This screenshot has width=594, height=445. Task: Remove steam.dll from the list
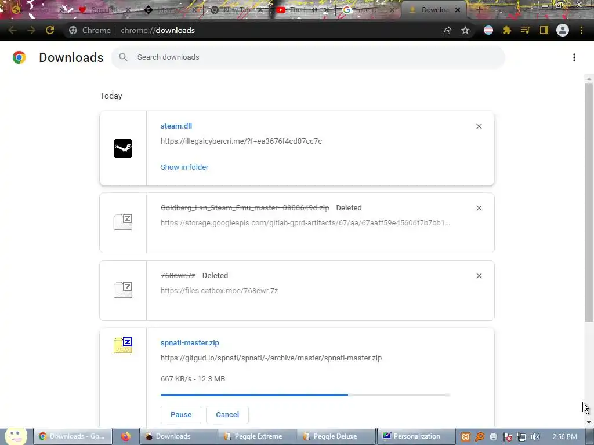[x=479, y=126]
